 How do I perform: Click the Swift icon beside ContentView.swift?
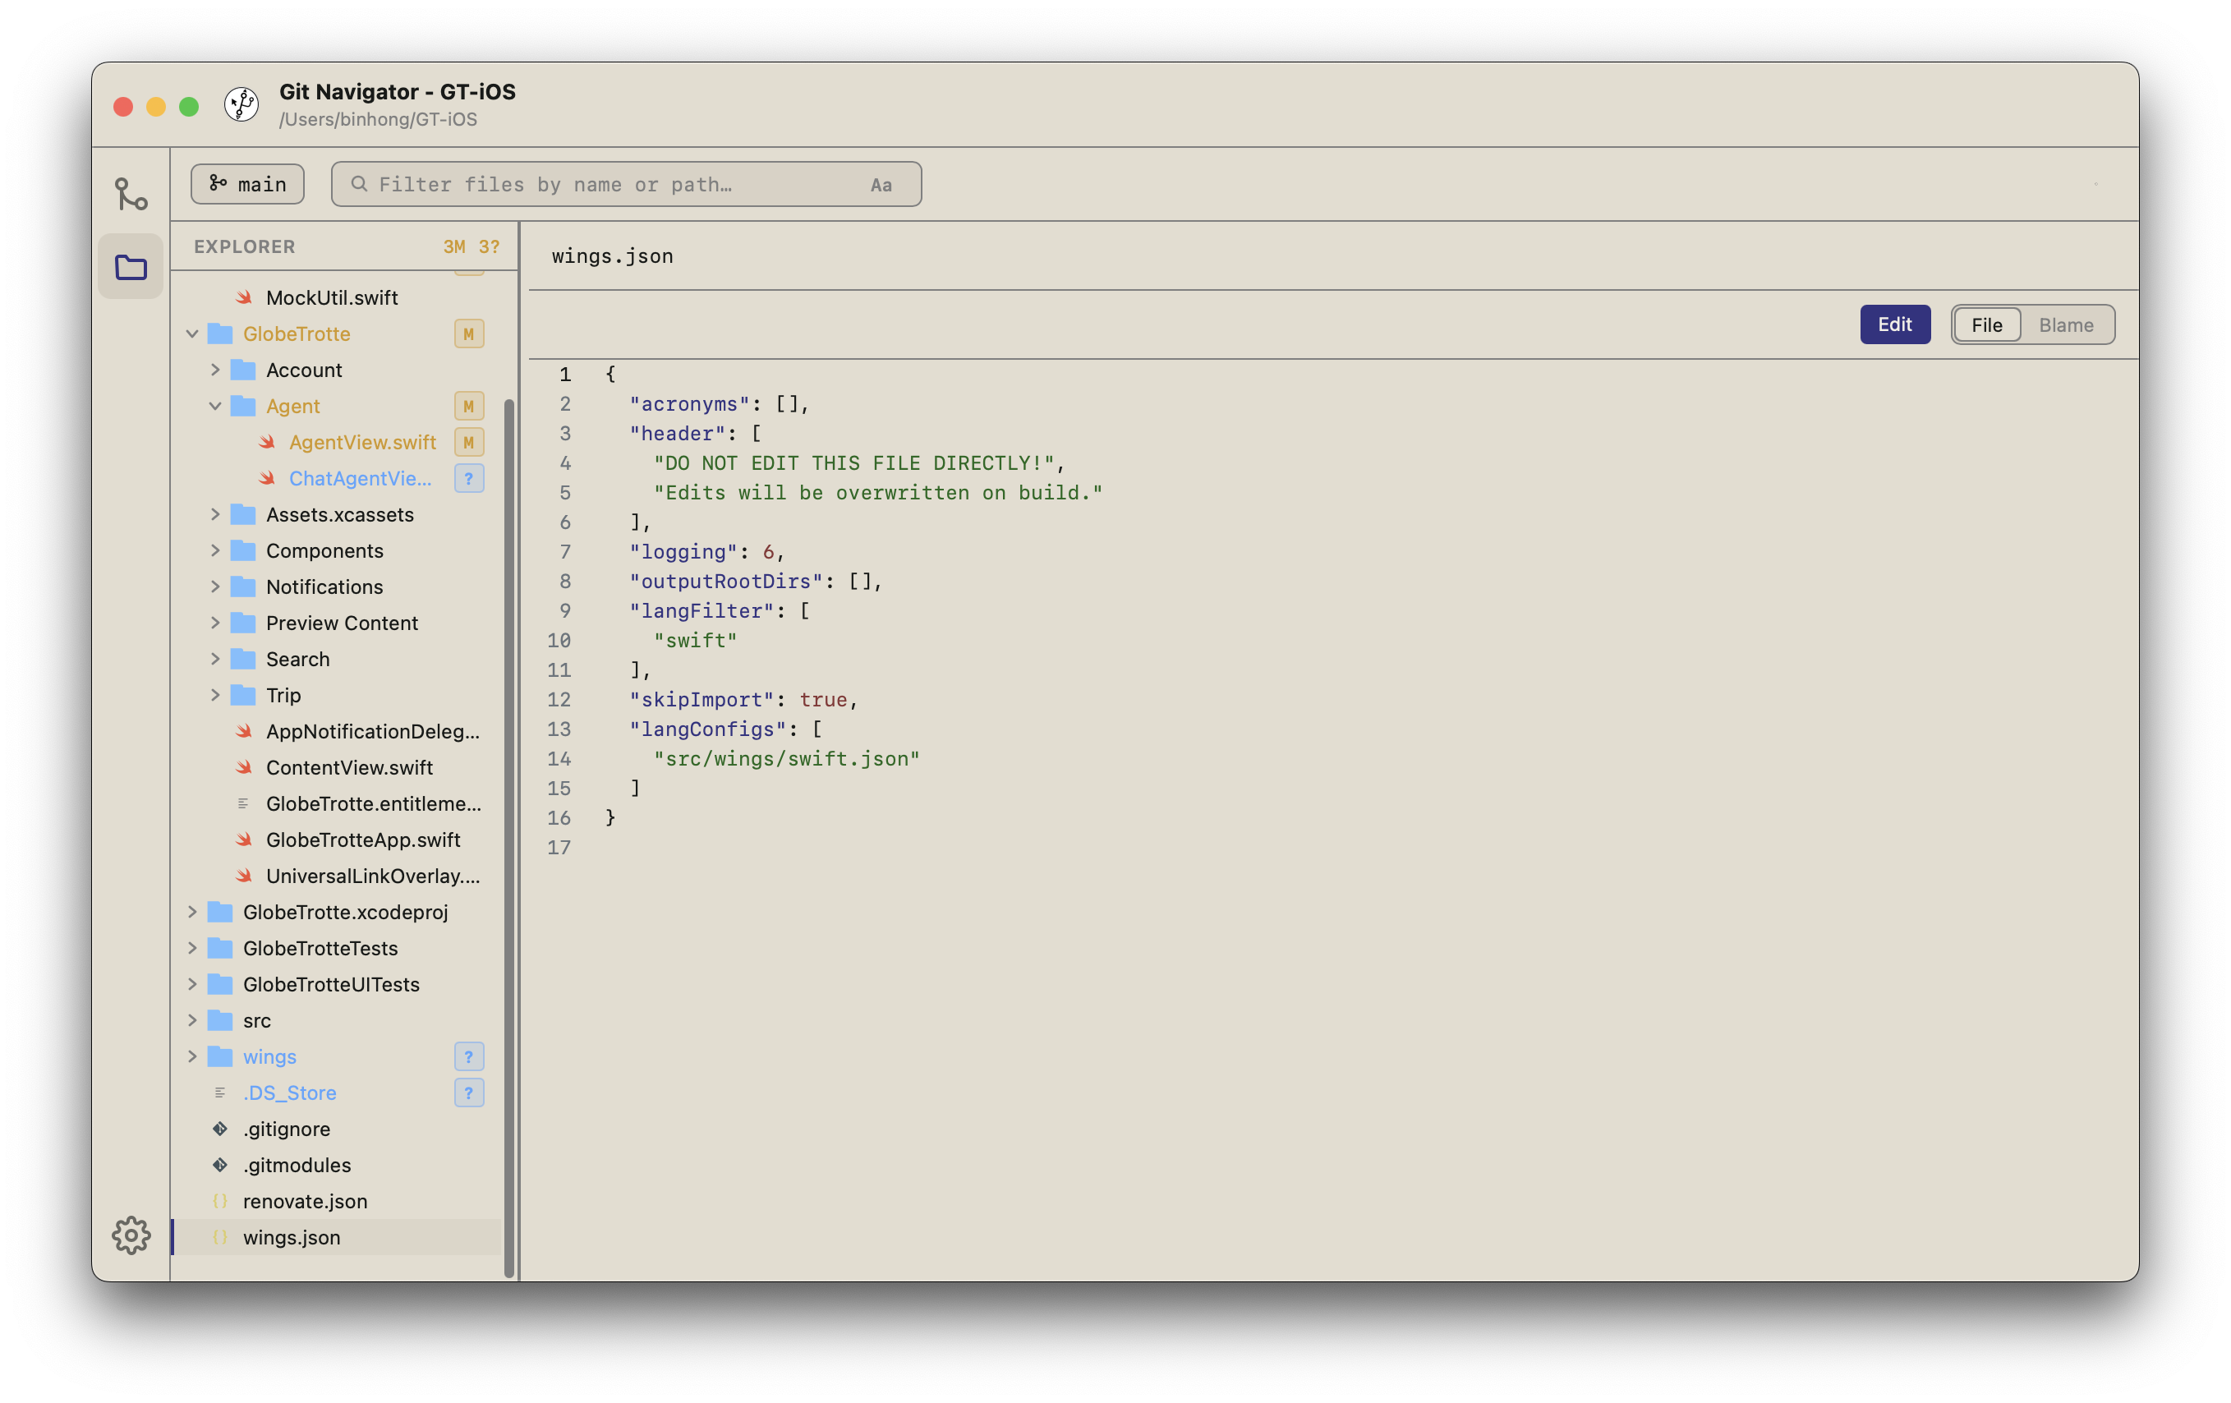click(x=244, y=767)
